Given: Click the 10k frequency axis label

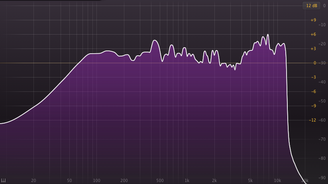Looking at the screenshot, I should [x=277, y=180].
